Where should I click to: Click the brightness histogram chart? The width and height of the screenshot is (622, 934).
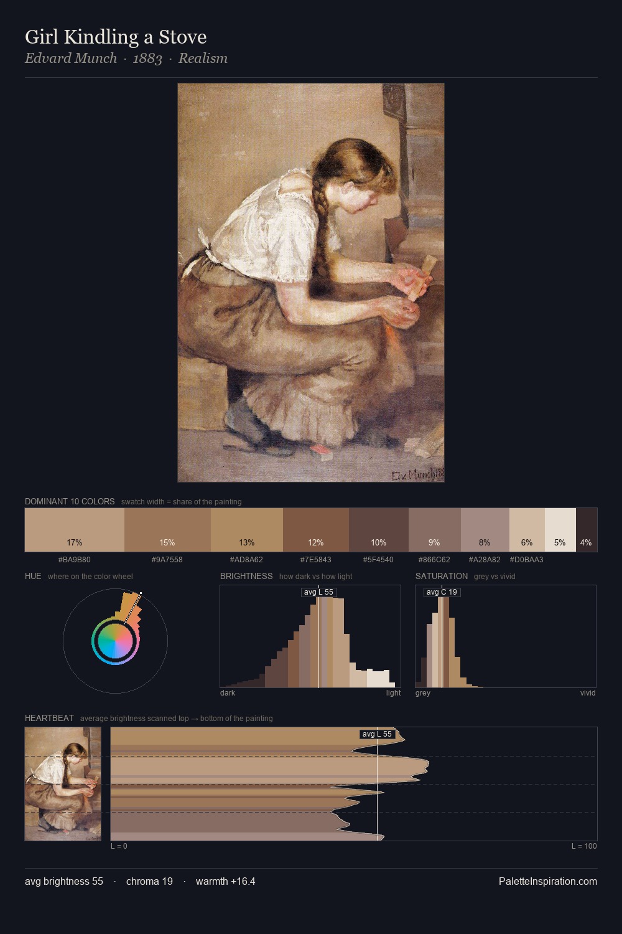310,636
